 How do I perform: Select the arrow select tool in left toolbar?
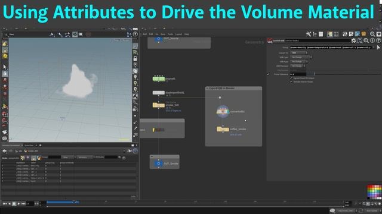pyautogui.click(x=5, y=67)
